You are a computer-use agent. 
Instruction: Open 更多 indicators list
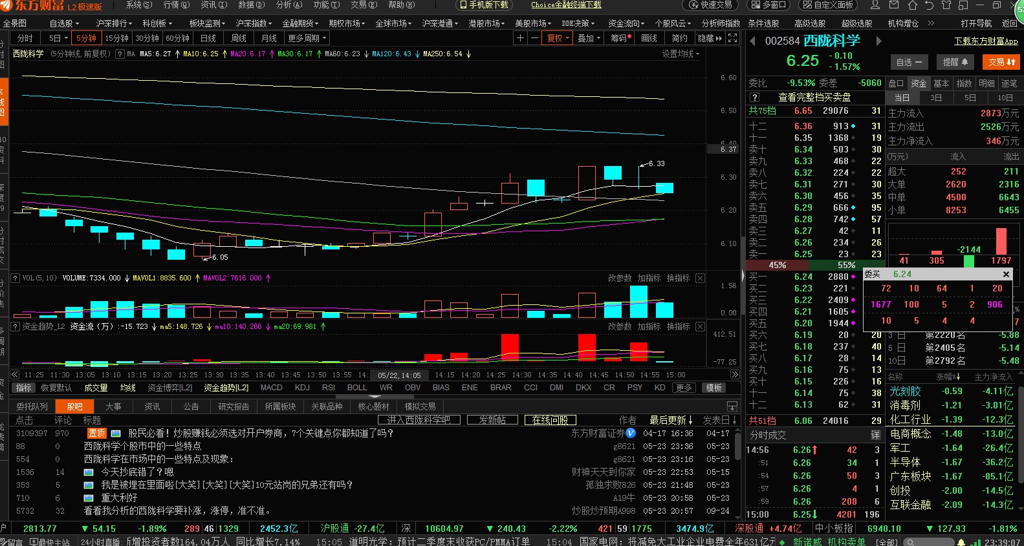[x=684, y=388]
